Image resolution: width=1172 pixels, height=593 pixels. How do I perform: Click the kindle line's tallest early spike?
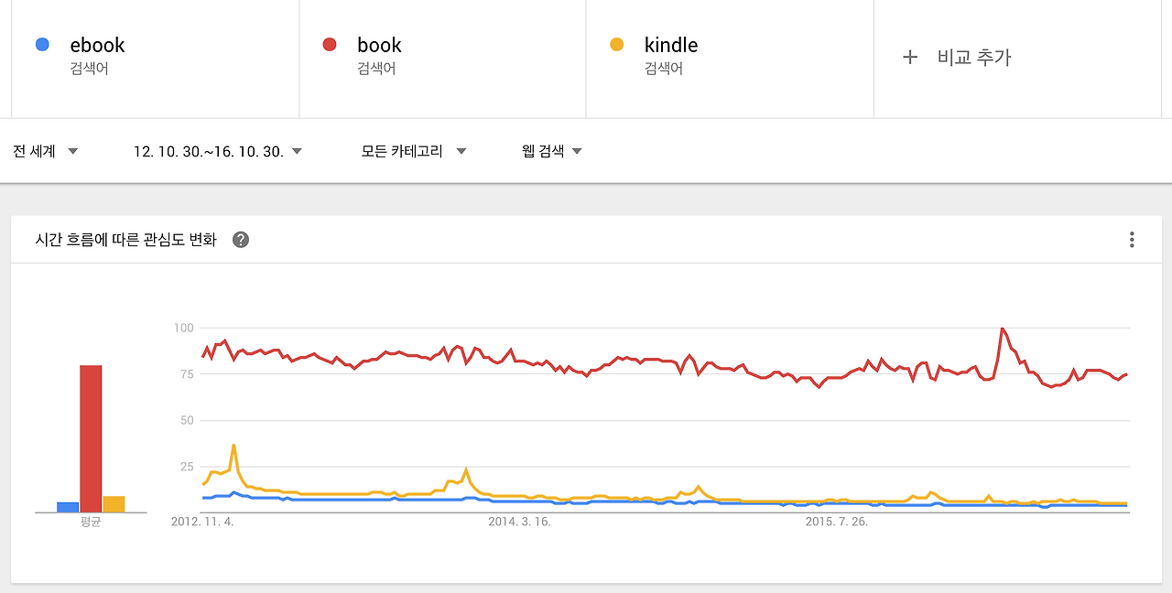(234, 446)
